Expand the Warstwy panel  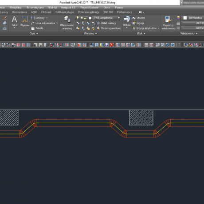(x=90, y=33)
